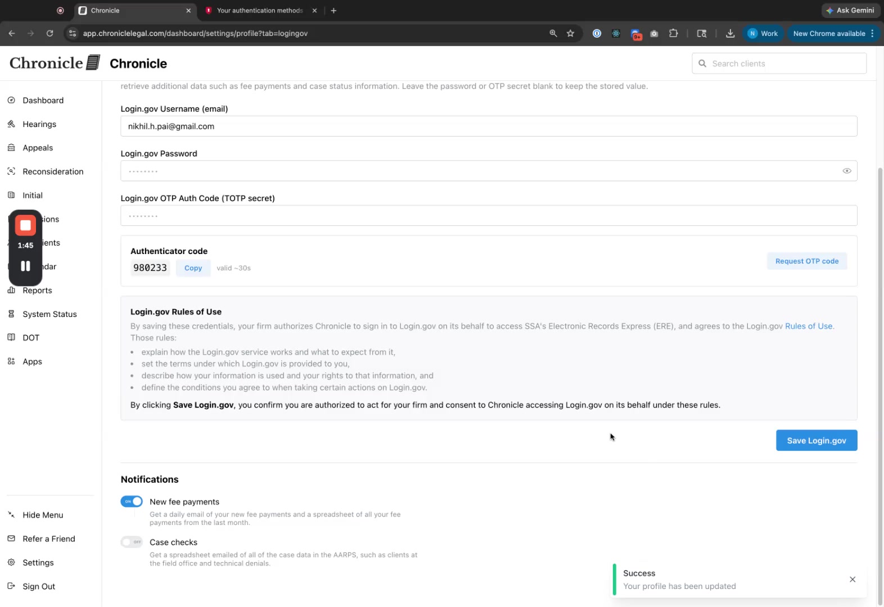Click the Login.gov Username email field
This screenshot has width=884, height=607.
click(489, 126)
